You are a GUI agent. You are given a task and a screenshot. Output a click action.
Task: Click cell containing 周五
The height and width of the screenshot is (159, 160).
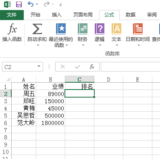[24, 94]
